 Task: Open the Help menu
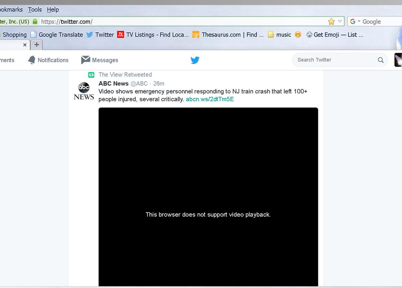(x=53, y=10)
